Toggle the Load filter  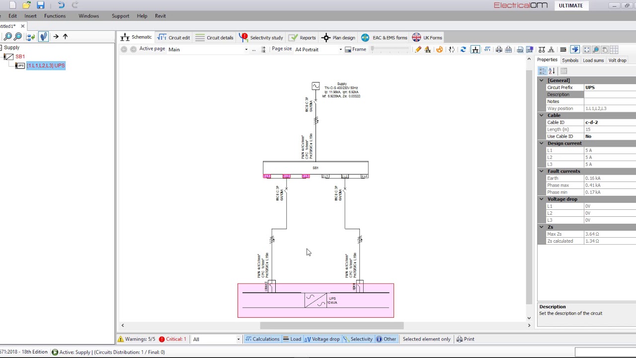pyautogui.click(x=292, y=339)
